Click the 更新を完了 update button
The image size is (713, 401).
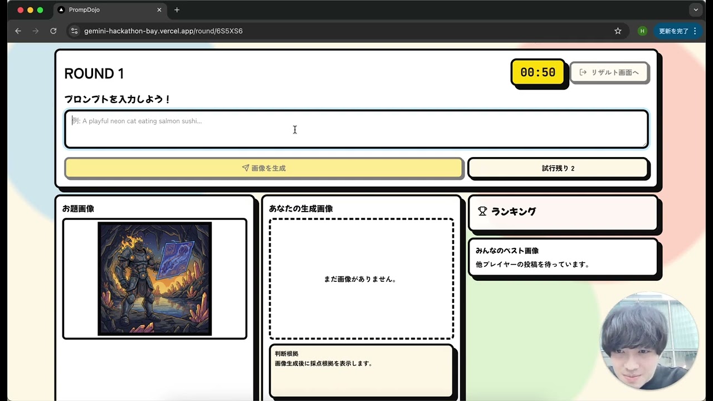tap(673, 31)
